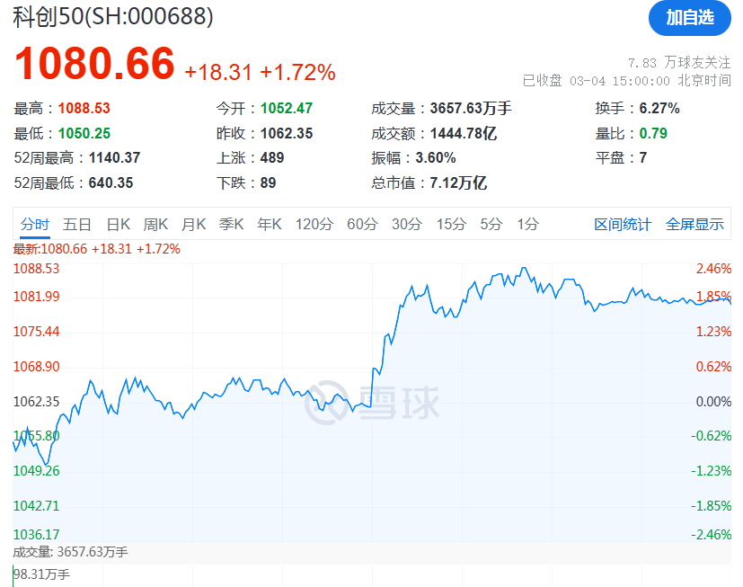Click 全屏显示 to view fullscreen
Viewport: 743px width, 587px height.
click(694, 225)
